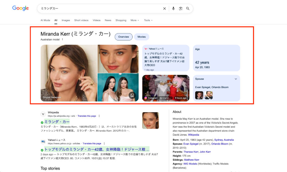Clear the search query with the X icon

point(165,8)
